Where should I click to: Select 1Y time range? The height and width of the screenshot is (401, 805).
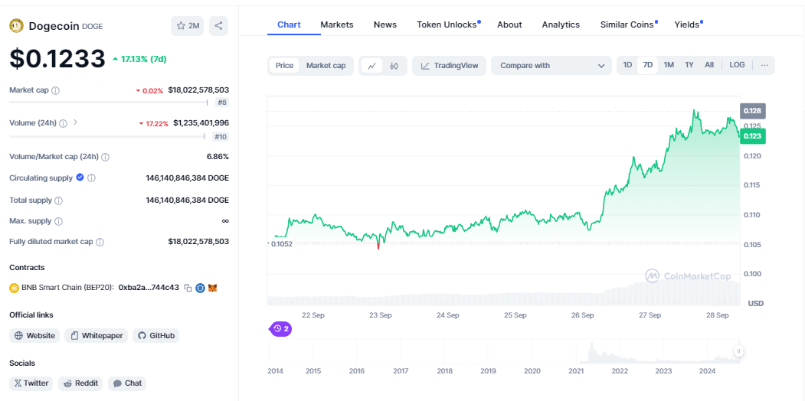coord(689,65)
